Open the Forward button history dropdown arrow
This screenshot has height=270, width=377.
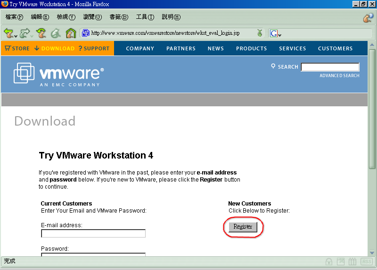[x=32, y=35]
